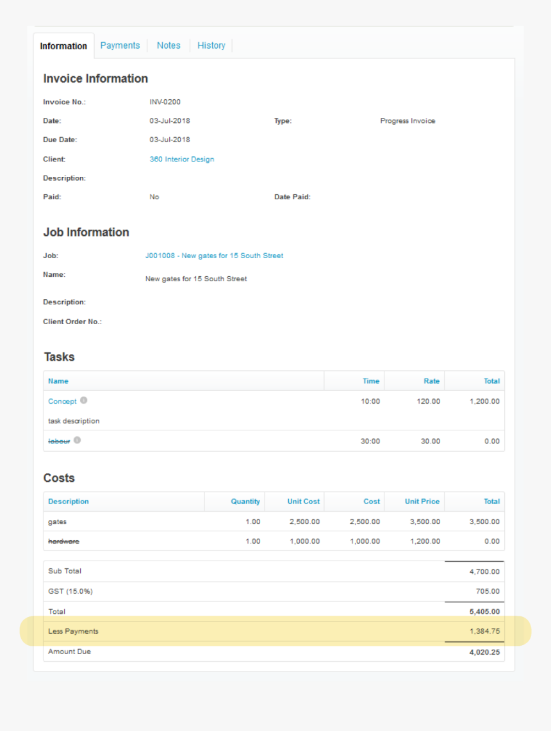This screenshot has height=731, width=551.
Task: Open the 360 Interior Design client link
Action: coord(182,159)
